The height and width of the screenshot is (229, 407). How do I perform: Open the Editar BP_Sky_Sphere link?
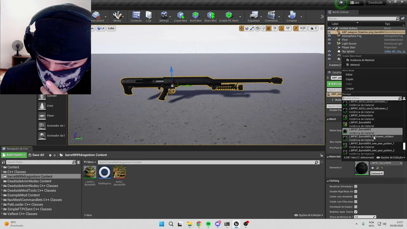pyautogui.click(x=395, y=52)
